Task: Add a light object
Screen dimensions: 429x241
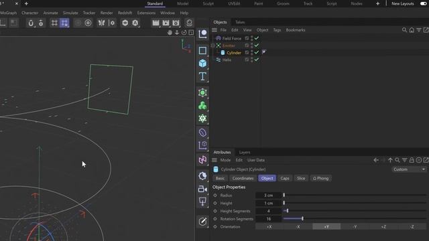Action: [202, 202]
